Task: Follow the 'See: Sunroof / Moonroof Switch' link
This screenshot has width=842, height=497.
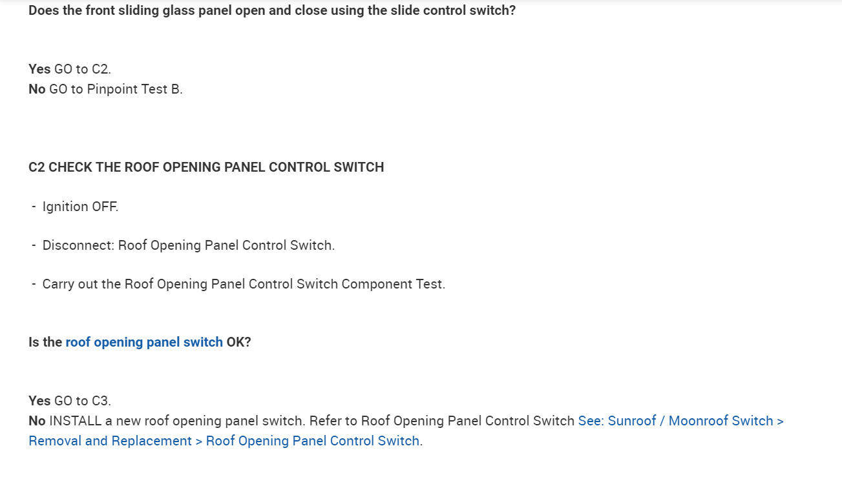Action: (x=680, y=421)
